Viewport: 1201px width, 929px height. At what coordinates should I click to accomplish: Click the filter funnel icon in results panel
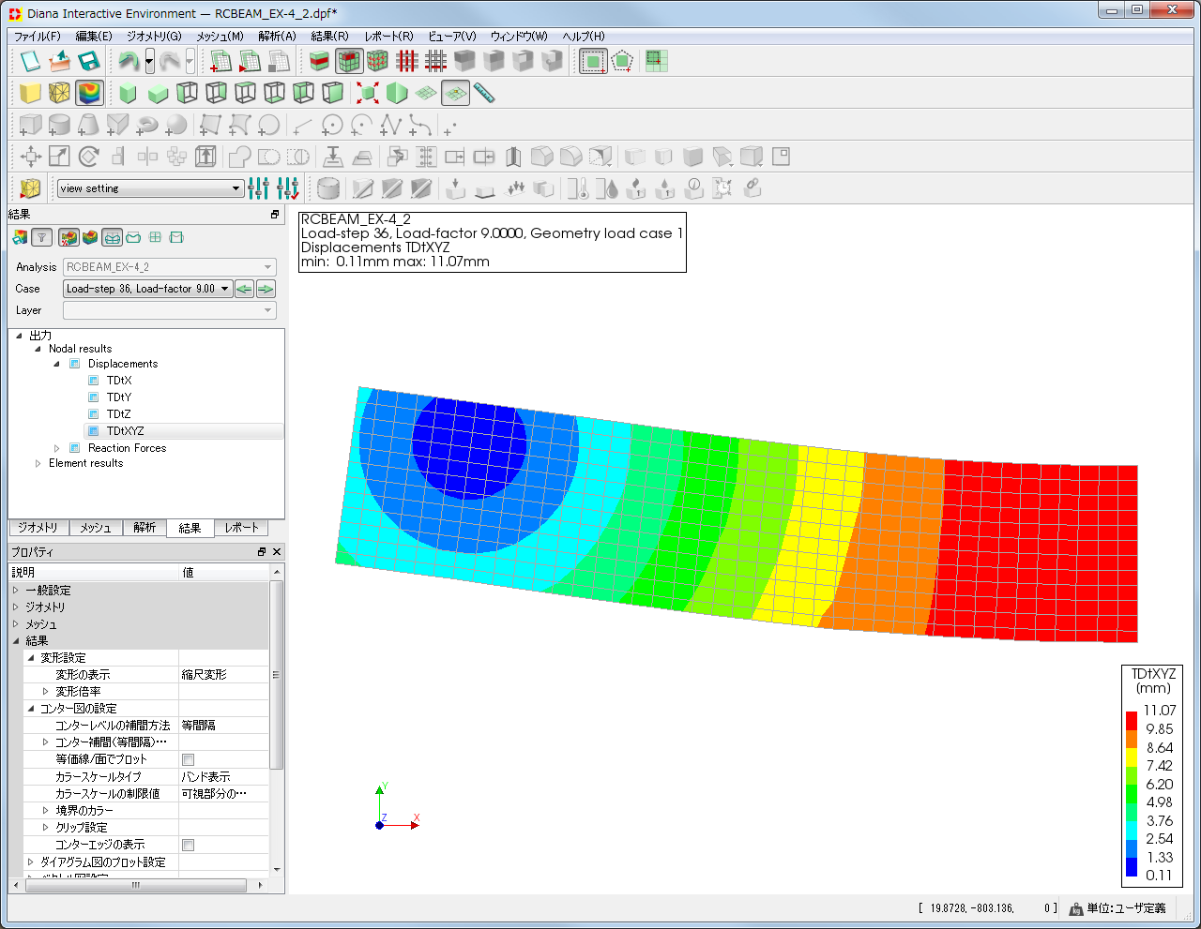(x=42, y=238)
